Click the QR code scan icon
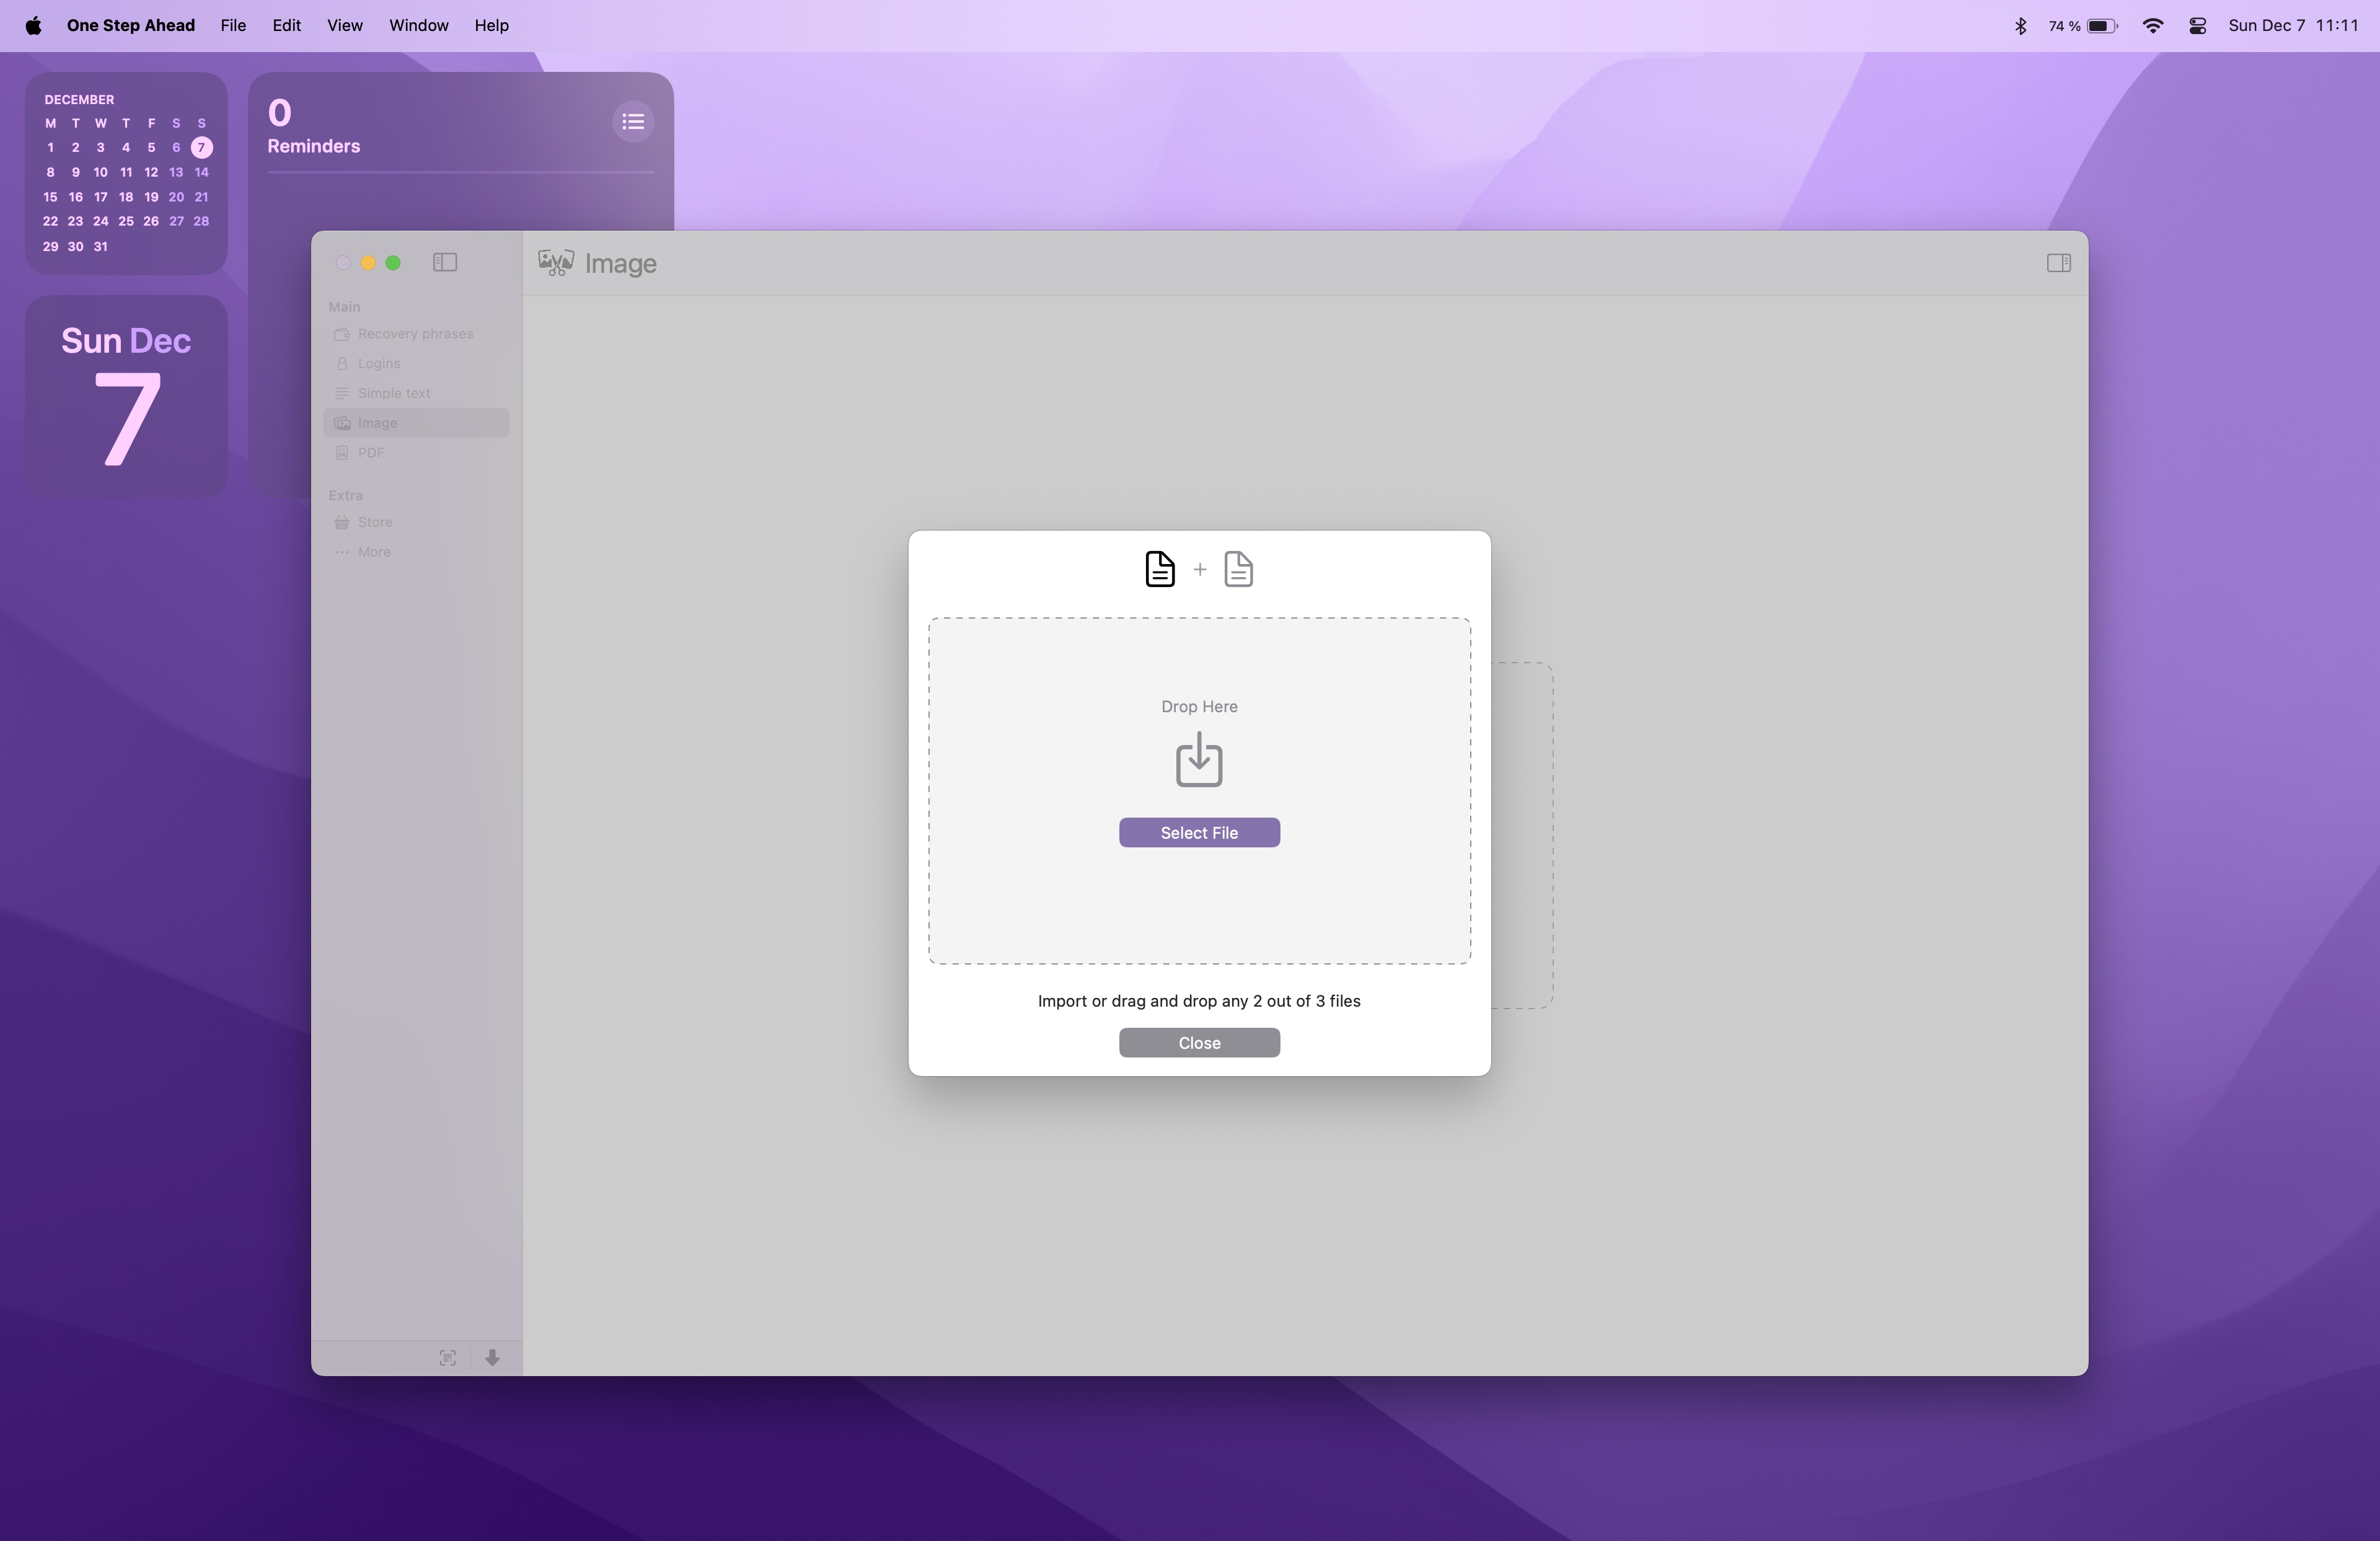This screenshot has width=2380, height=1541. point(448,1357)
